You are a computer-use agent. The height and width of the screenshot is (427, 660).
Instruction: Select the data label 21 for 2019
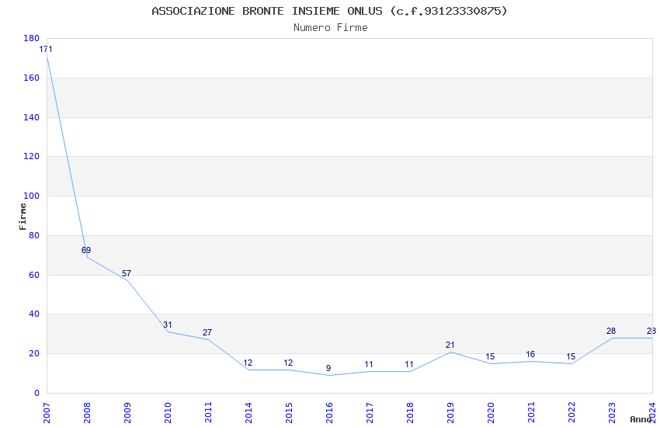pos(450,345)
